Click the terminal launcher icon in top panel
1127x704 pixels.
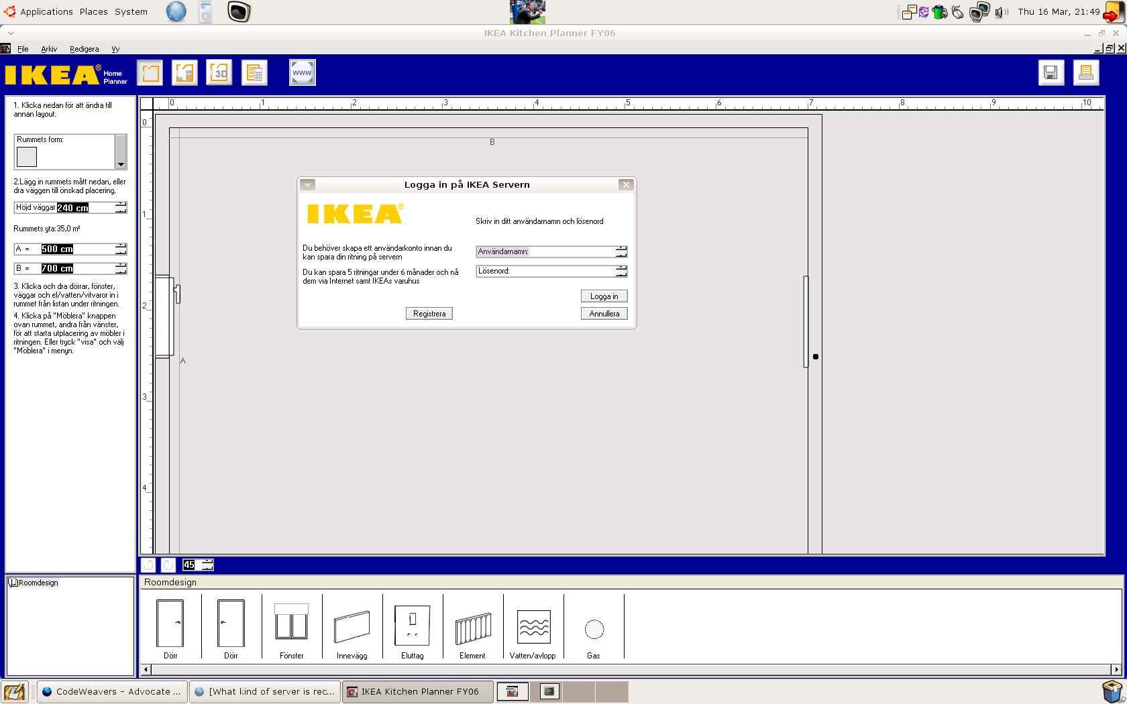(x=239, y=11)
